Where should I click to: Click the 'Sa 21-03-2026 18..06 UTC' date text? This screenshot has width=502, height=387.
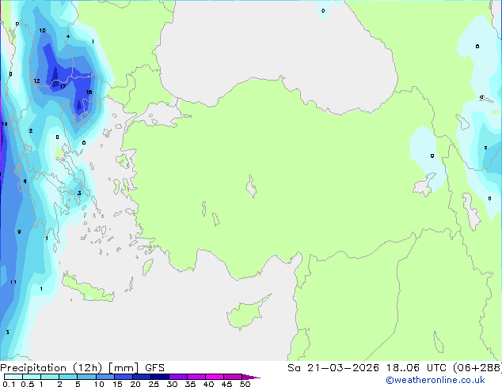(x=367, y=368)
